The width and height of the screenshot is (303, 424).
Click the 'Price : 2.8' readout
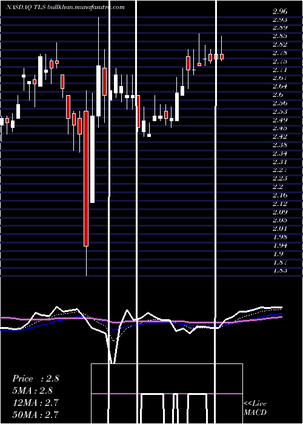(35, 379)
